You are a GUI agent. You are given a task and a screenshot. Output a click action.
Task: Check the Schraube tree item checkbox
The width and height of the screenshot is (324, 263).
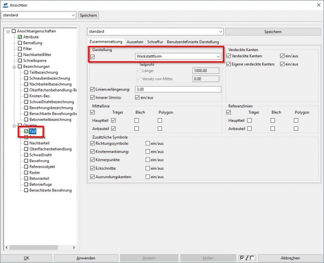click(x=26, y=137)
